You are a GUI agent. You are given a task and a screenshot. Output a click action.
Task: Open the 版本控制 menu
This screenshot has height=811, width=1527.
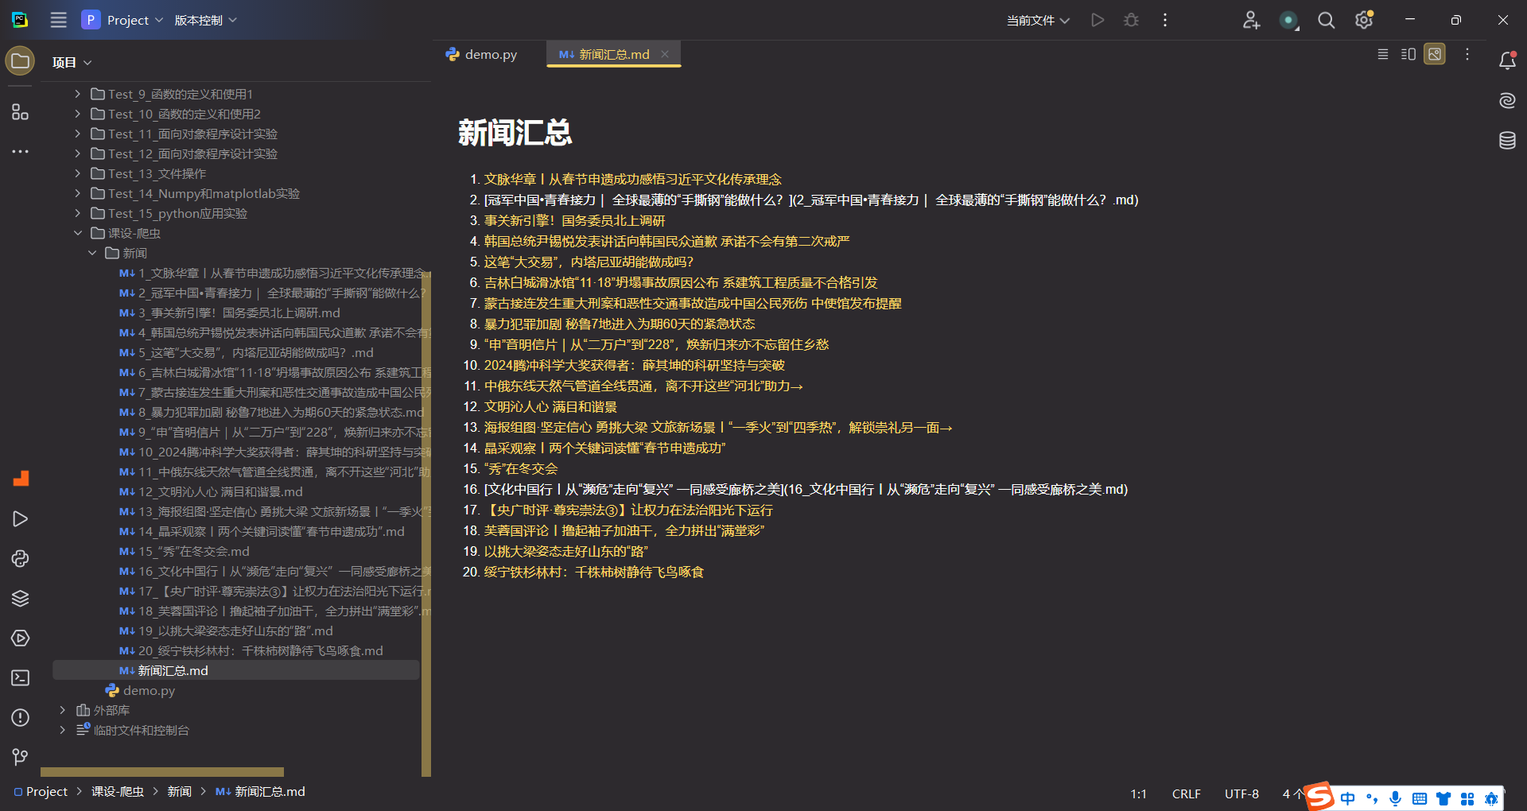click(x=205, y=21)
